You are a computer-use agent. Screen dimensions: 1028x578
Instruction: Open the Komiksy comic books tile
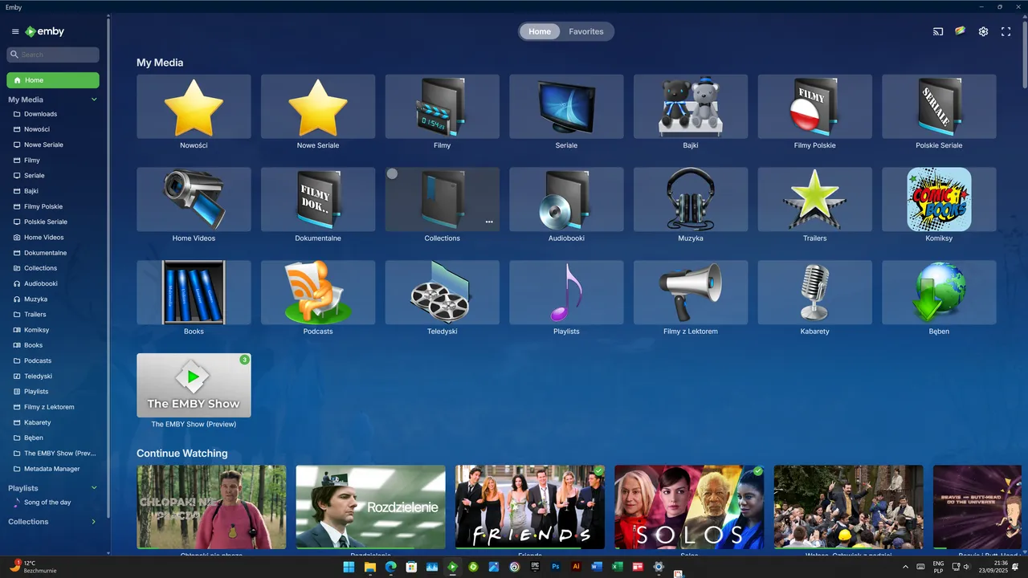[939, 199]
